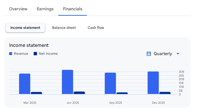Select the Dec 2025 net income bar

(165, 93)
